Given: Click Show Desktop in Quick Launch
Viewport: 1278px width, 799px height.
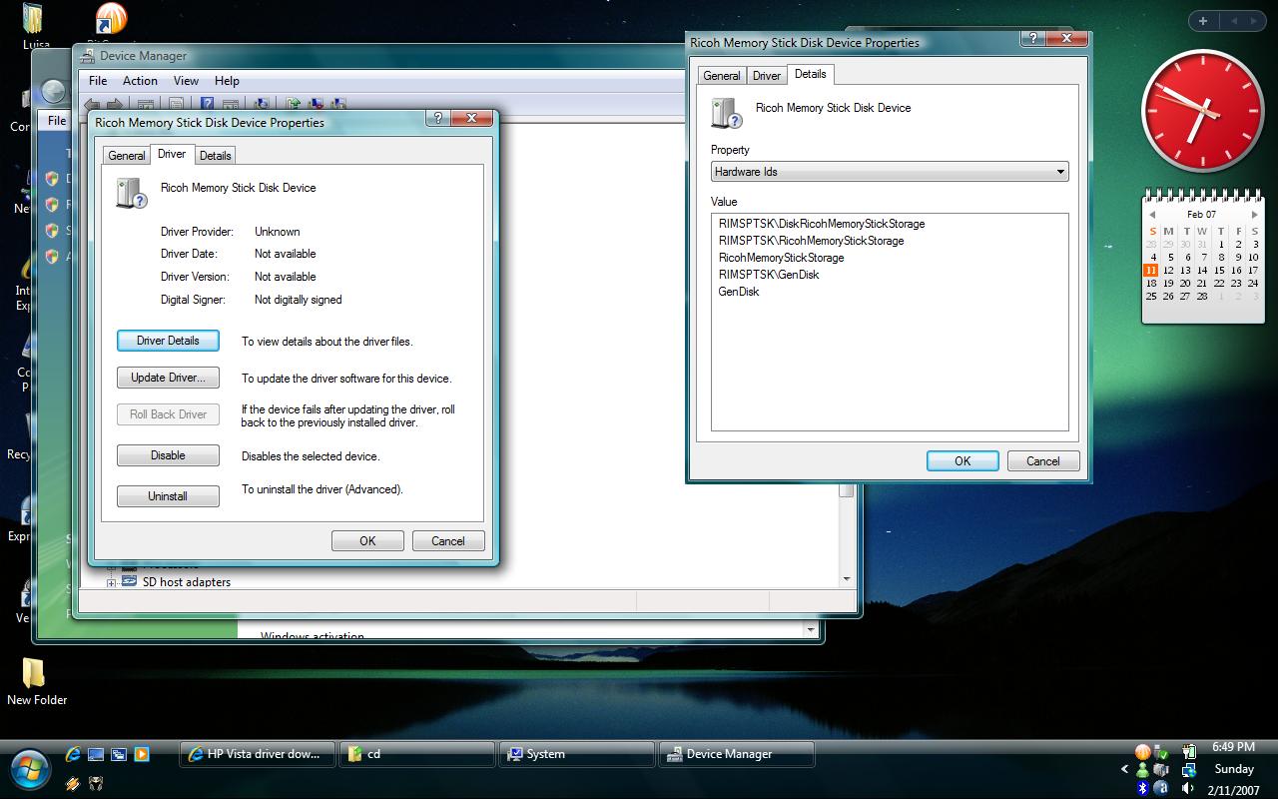Looking at the screenshot, I should 96,754.
